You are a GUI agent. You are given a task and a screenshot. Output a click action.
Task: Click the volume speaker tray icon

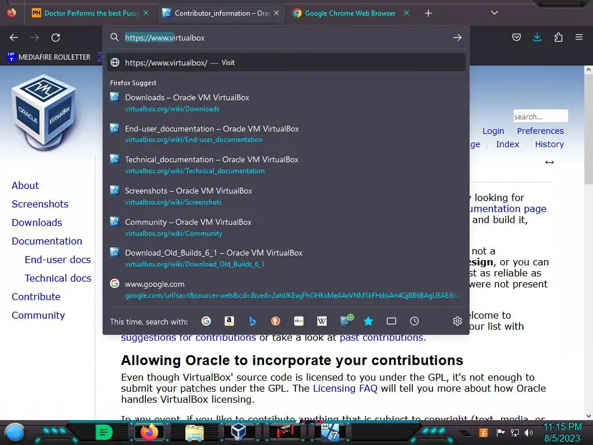click(528, 432)
